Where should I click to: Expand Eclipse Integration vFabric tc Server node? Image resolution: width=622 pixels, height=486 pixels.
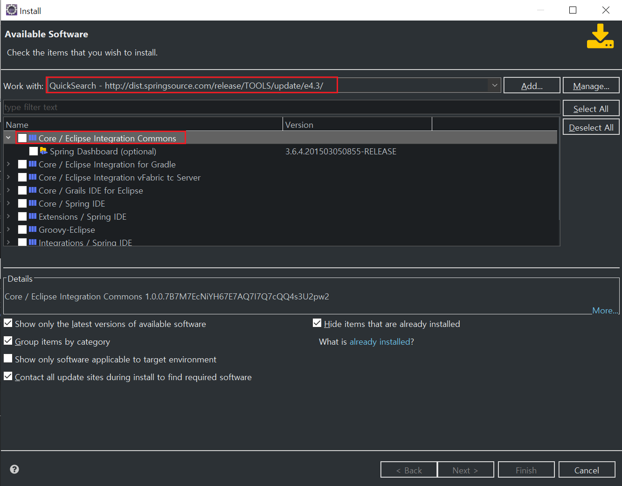pyautogui.click(x=8, y=177)
